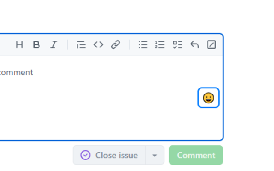
Task: Click the Close issue button
Action: [109, 155]
